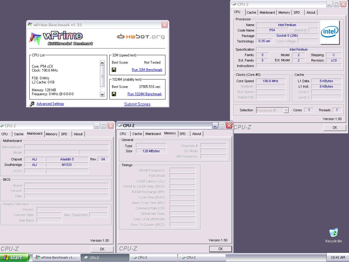This screenshot has width=349, height=262.
Task: Click the chipset Rev. 04 field
Action: click(103, 159)
